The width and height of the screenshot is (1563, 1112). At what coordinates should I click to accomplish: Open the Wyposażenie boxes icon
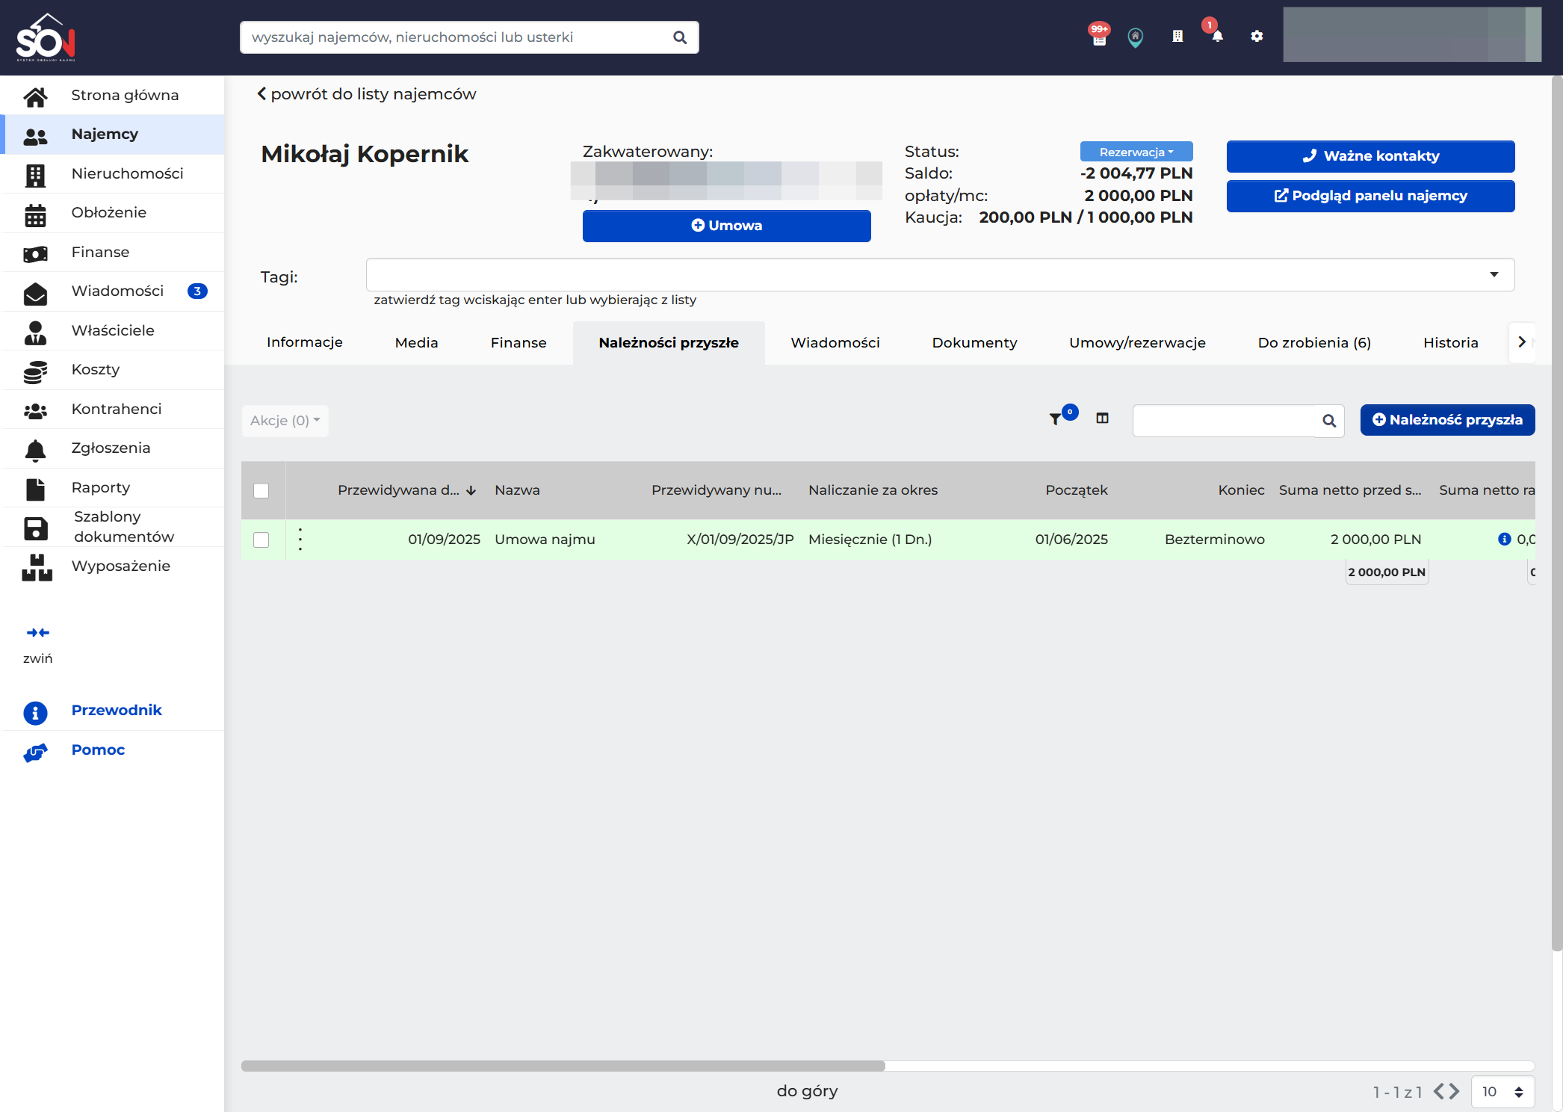coord(37,567)
